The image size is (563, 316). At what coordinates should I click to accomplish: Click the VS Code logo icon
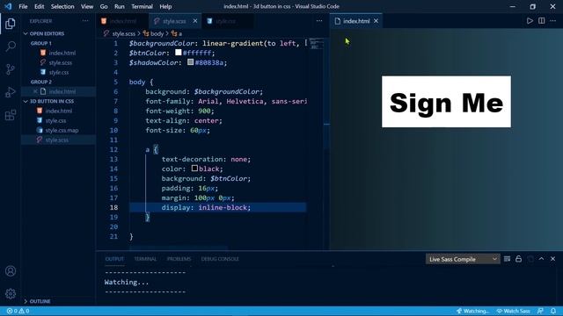point(8,6)
